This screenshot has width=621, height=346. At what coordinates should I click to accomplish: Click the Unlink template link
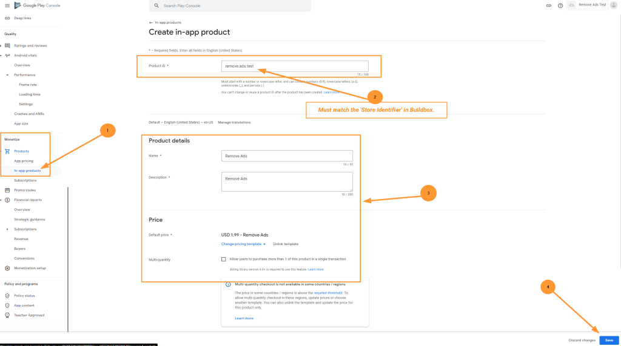click(x=286, y=244)
